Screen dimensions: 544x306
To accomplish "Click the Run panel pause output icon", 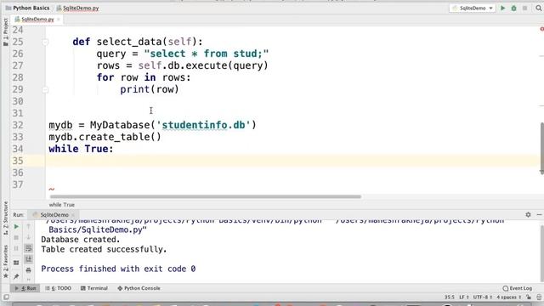I will coord(16,248).
